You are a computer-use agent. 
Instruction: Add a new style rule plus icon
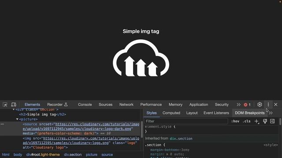coord(256,121)
